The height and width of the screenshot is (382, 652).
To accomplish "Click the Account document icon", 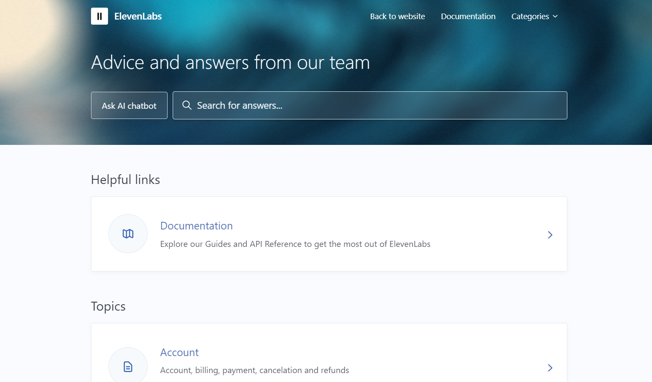I will coord(128,366).
